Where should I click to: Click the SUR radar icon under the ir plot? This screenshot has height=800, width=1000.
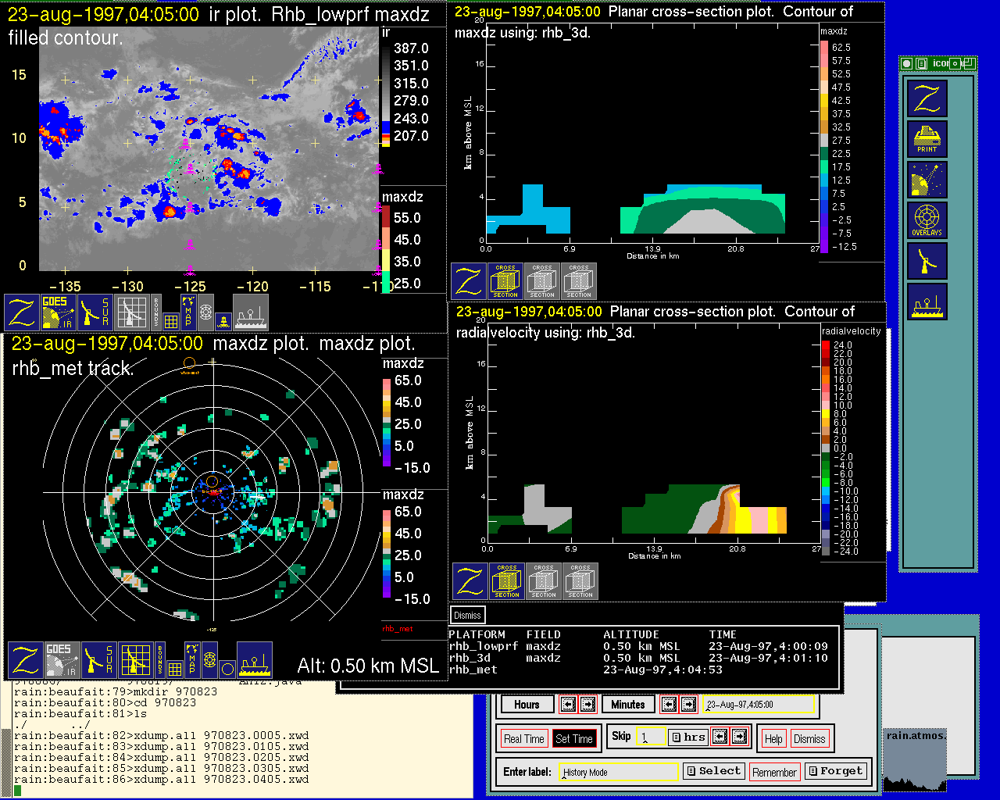pyautogui.click(x=95, y=312)
